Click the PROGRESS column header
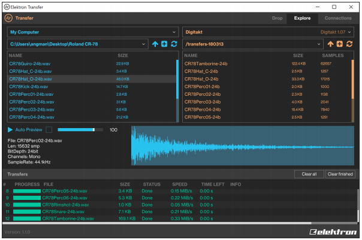The height and width of the screenshot is (240, 362). (27, 184)
